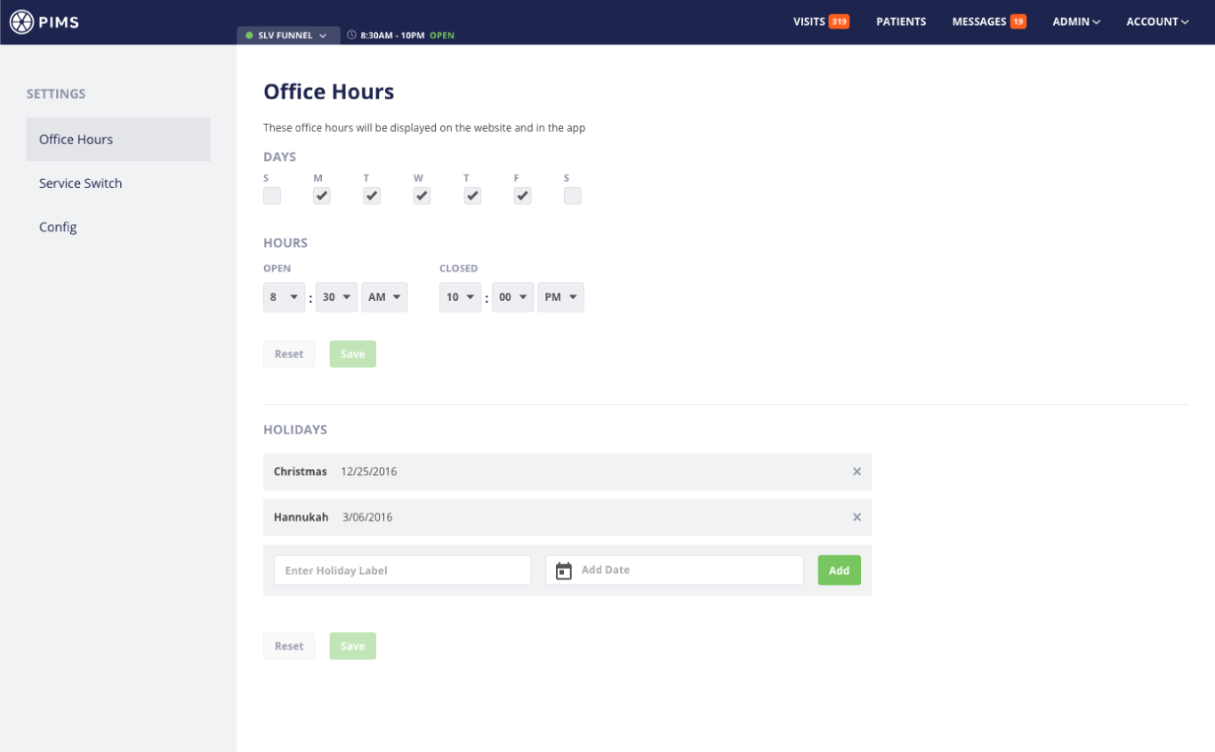Open MESSAGES with 19 unread

(988, 21)
